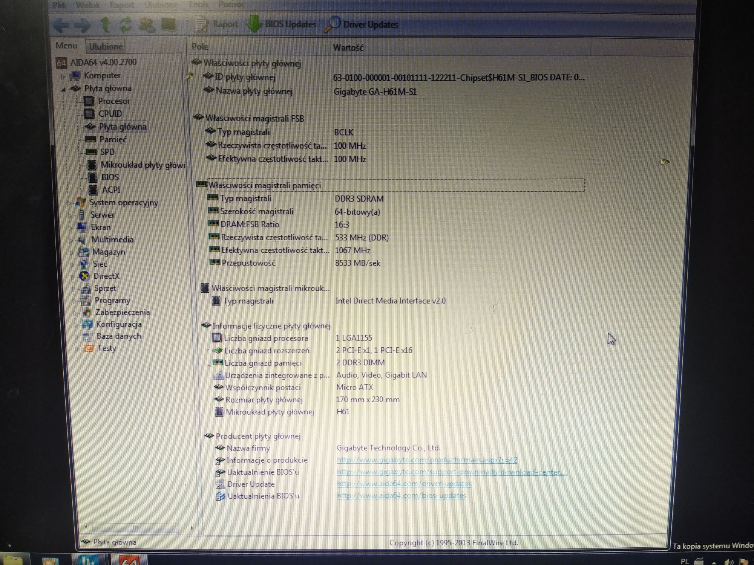Screen dimensions: 754x565
Task: Select the Właściwości magistrali pamięci header row
Action: pyautogui.click(x=390, y=185)
